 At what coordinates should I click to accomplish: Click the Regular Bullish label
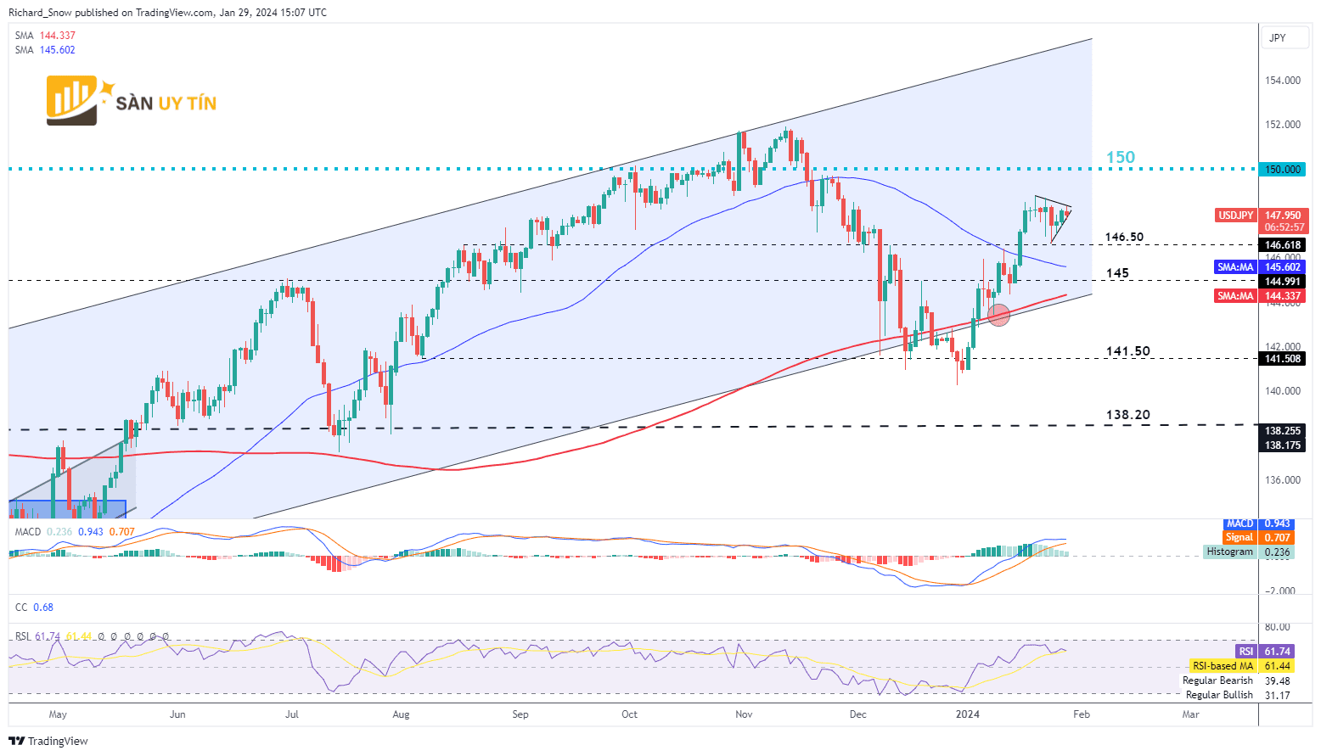click(x=1219, y=695)
